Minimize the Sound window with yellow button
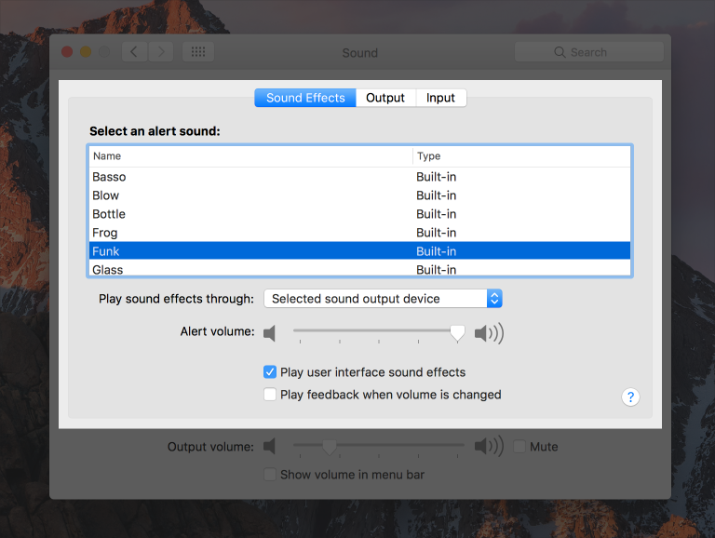This screenshot has height=538, width=715. pos(86,52)
